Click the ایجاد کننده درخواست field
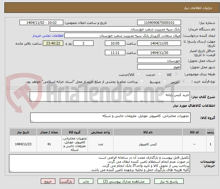 [x=123, y=36]
